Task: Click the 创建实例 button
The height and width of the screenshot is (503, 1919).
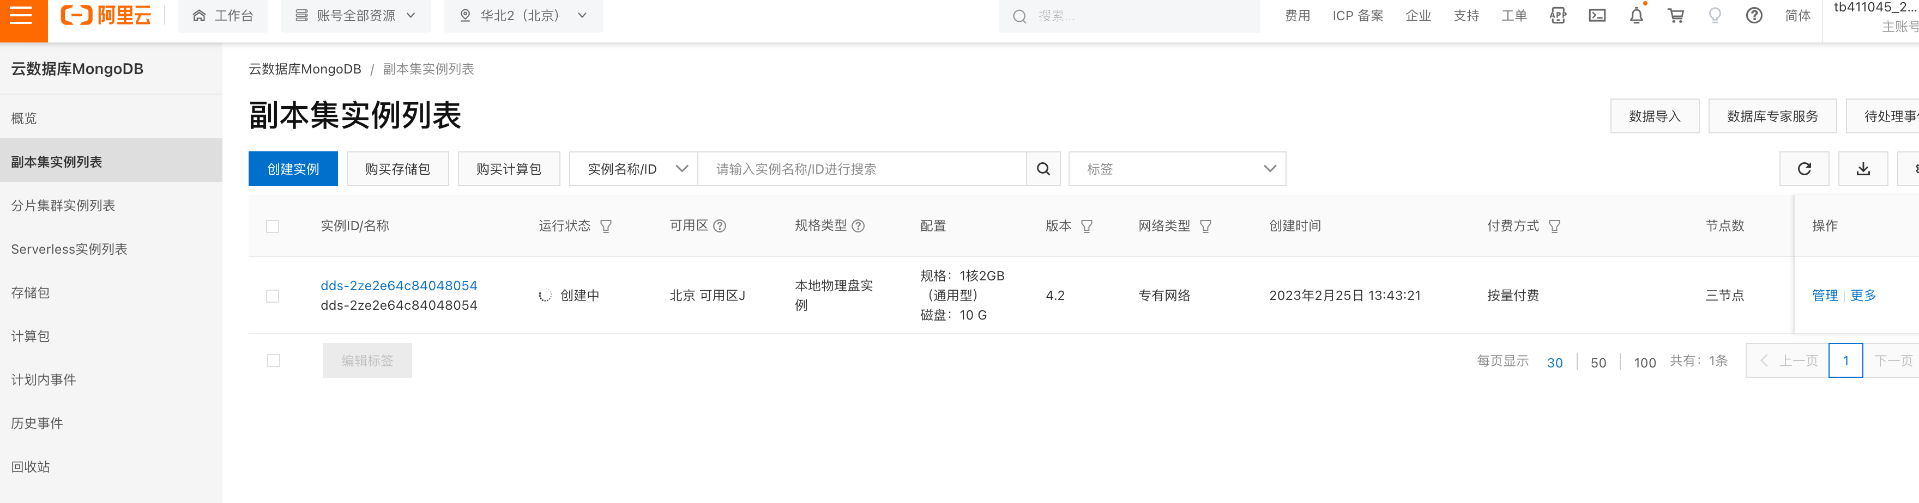Action: click(293, 169)
